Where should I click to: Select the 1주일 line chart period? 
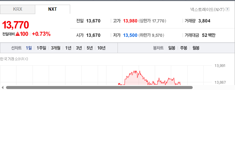pyautogui.click(x=41, y=48)
